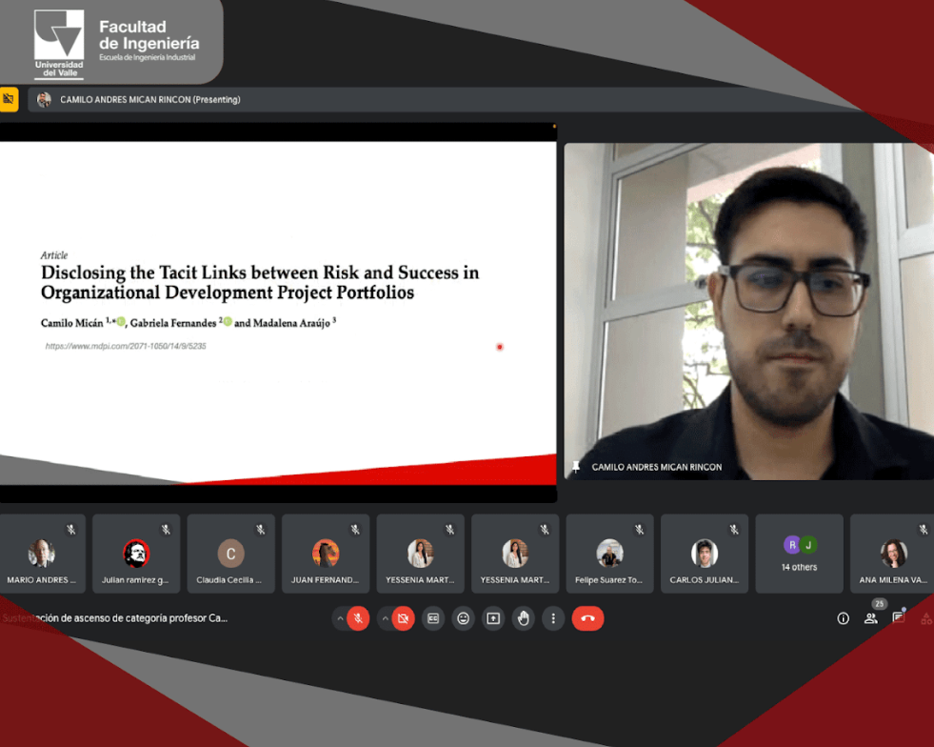Viewport: 934px width, 747px height.
Task: Raise your hand with the hand icon
Action: (x=524, y=618)
